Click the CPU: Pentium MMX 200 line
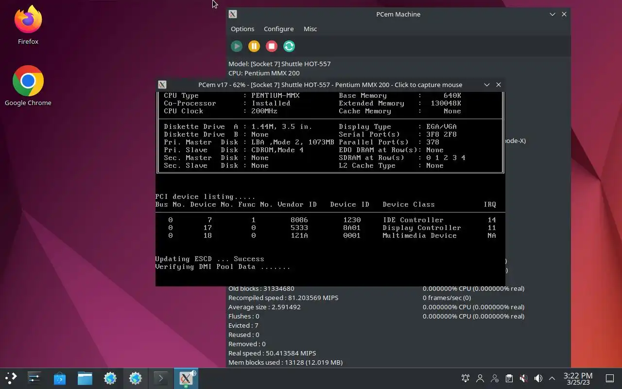This screenshot has width=622, height=389. pyautogui.click(x=264, y=73)
